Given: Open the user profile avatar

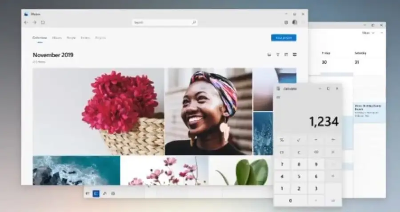Looking at the screenshot, I should pyautogui.click(x=294, y=22).
